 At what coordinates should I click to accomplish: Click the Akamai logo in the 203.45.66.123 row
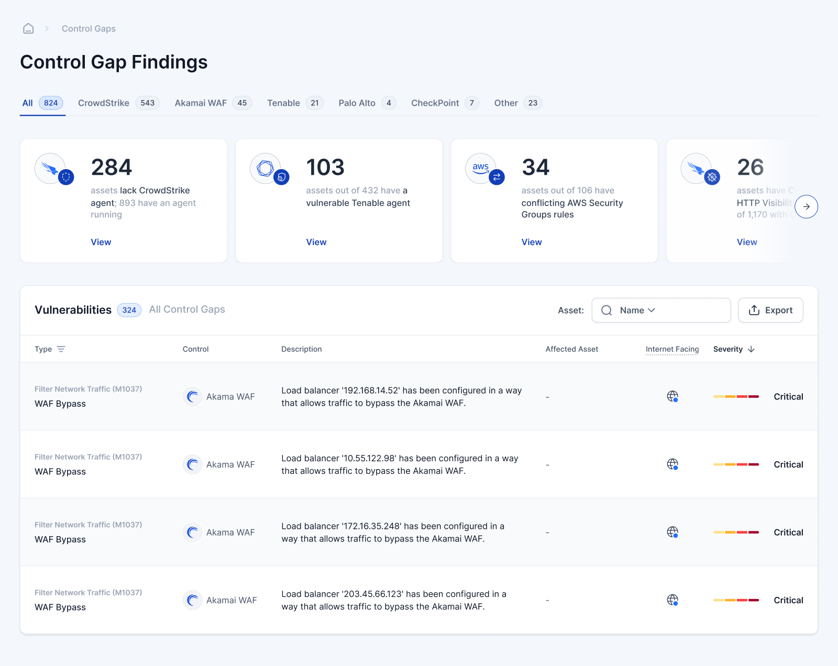tap(192, 600)
